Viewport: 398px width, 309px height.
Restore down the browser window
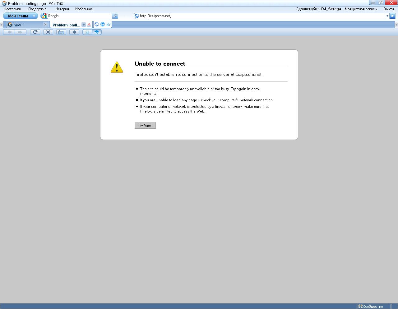pos(381,2)
